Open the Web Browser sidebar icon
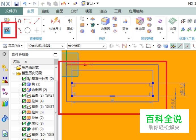The image size is (196, 140). [5, 134]
